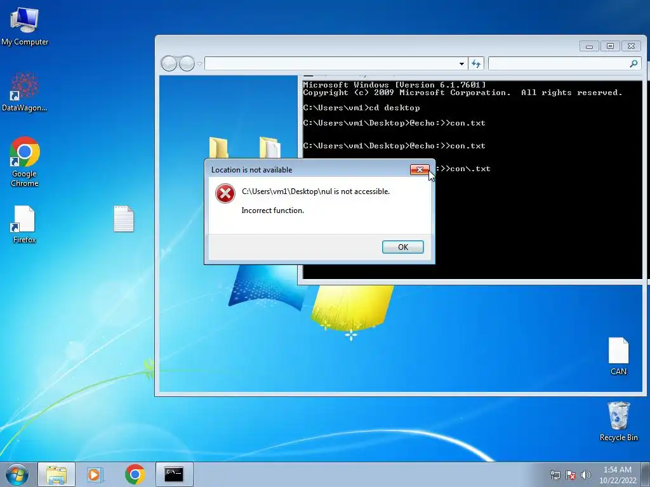The height and width of the screenshot is (487, 650).
Task: Click the Explorer forward navigation button
Action: point(187,64)
